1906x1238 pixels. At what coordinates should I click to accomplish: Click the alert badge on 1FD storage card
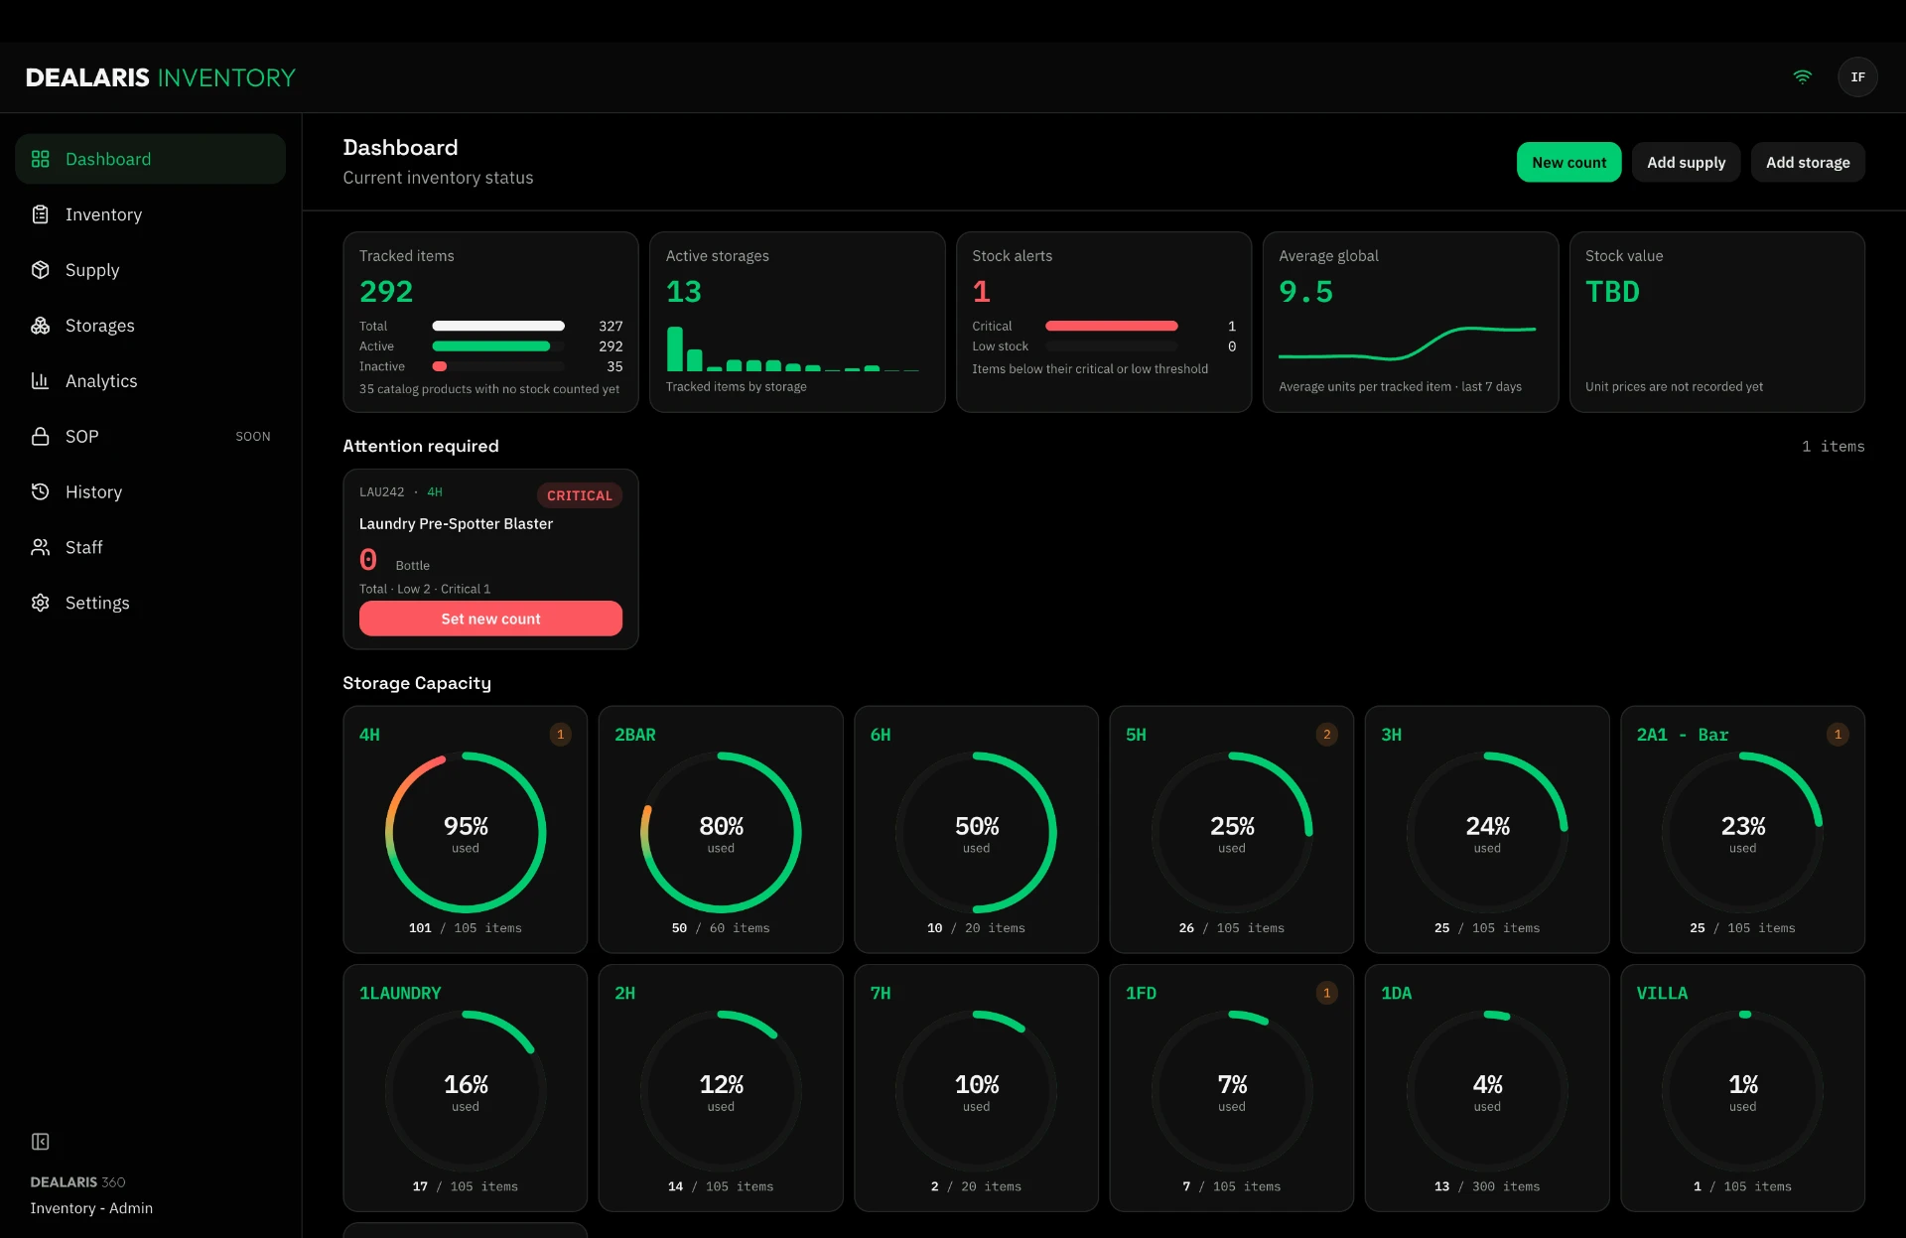pos(1327,993)
